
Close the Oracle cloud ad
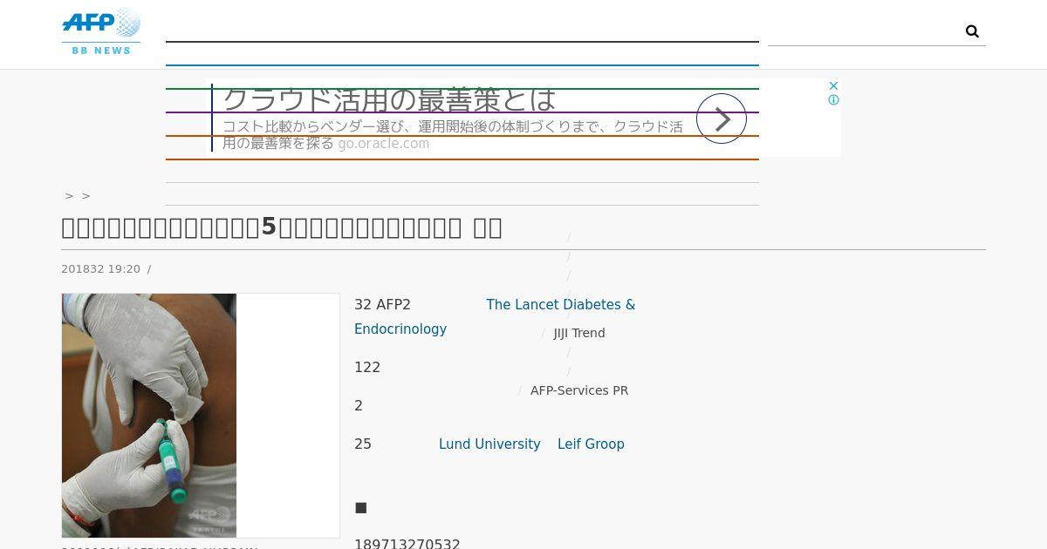click(x=833, y=85)
